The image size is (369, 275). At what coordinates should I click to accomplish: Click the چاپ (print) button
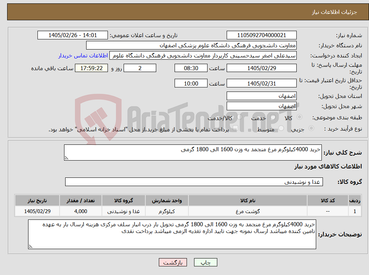[x=205, y=262]
